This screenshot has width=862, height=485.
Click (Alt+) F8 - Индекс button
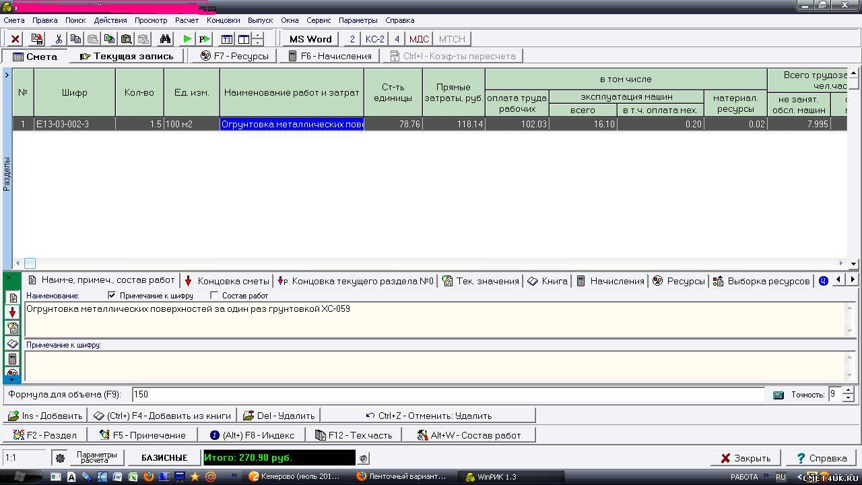point(253,435)
